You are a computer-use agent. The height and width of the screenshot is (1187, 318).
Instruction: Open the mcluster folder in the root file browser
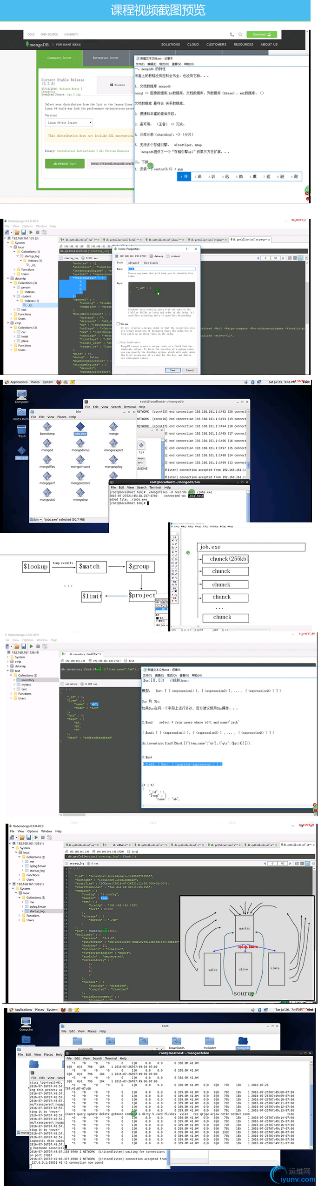(x=210, y=1042)
